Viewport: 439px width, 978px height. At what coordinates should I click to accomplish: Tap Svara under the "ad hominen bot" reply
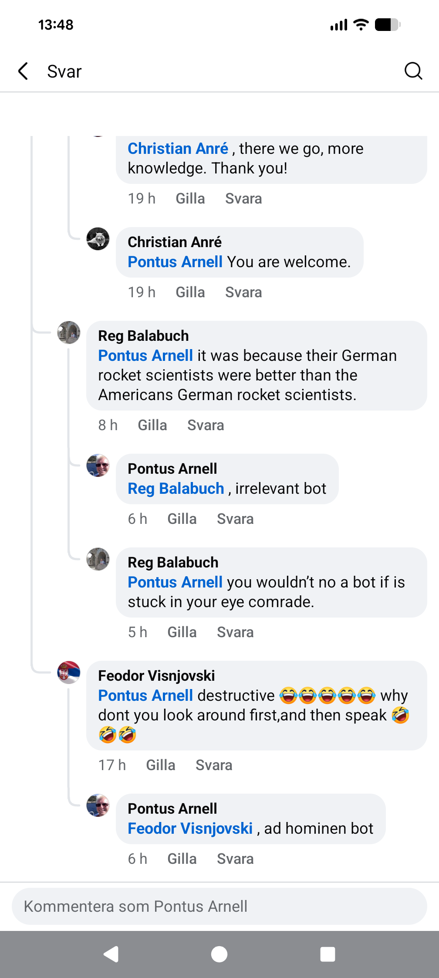click(x=235, y=859)
